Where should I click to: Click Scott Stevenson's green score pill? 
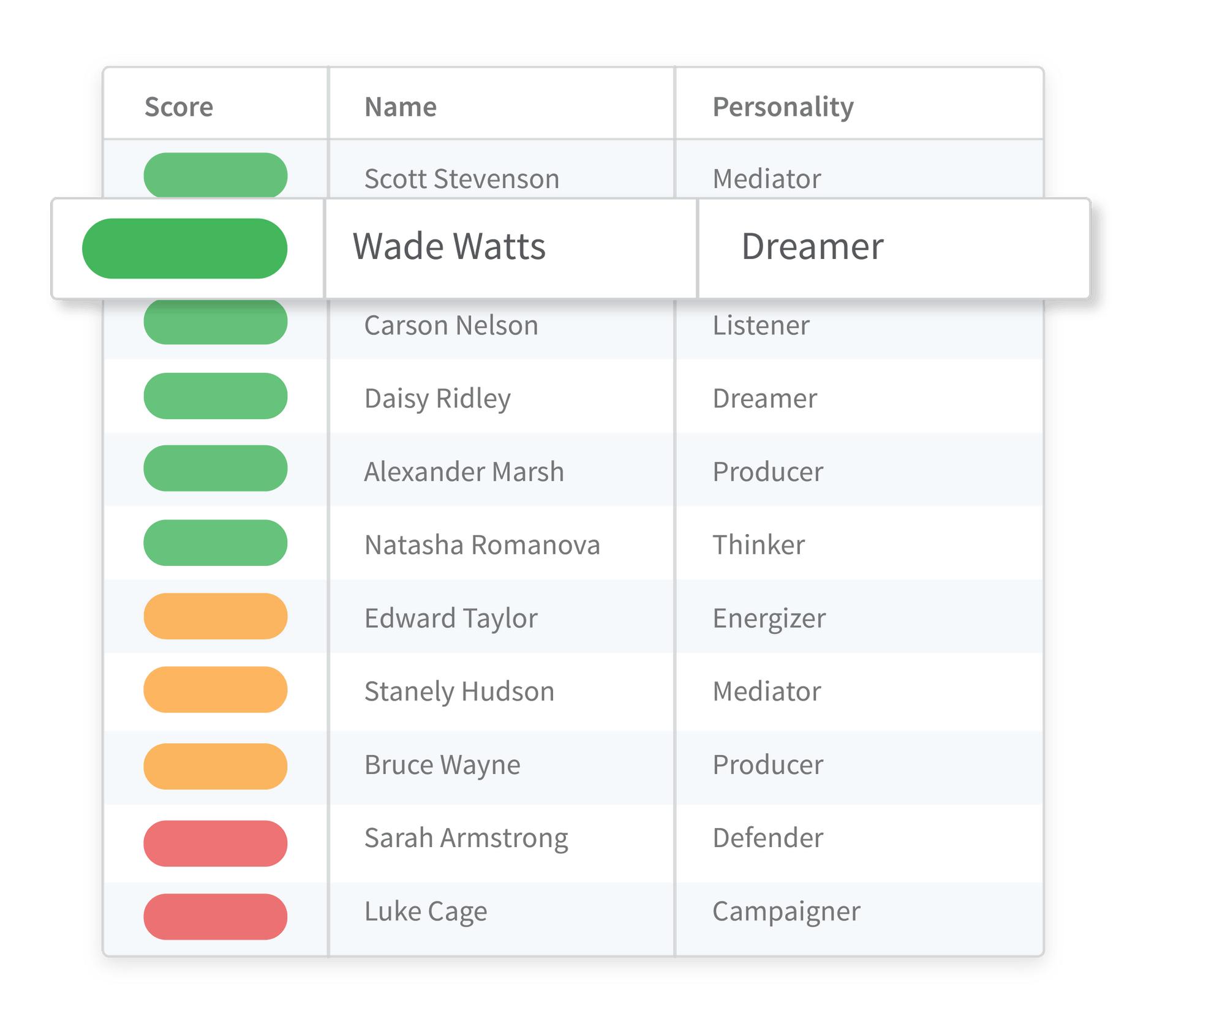click(216, 175)
